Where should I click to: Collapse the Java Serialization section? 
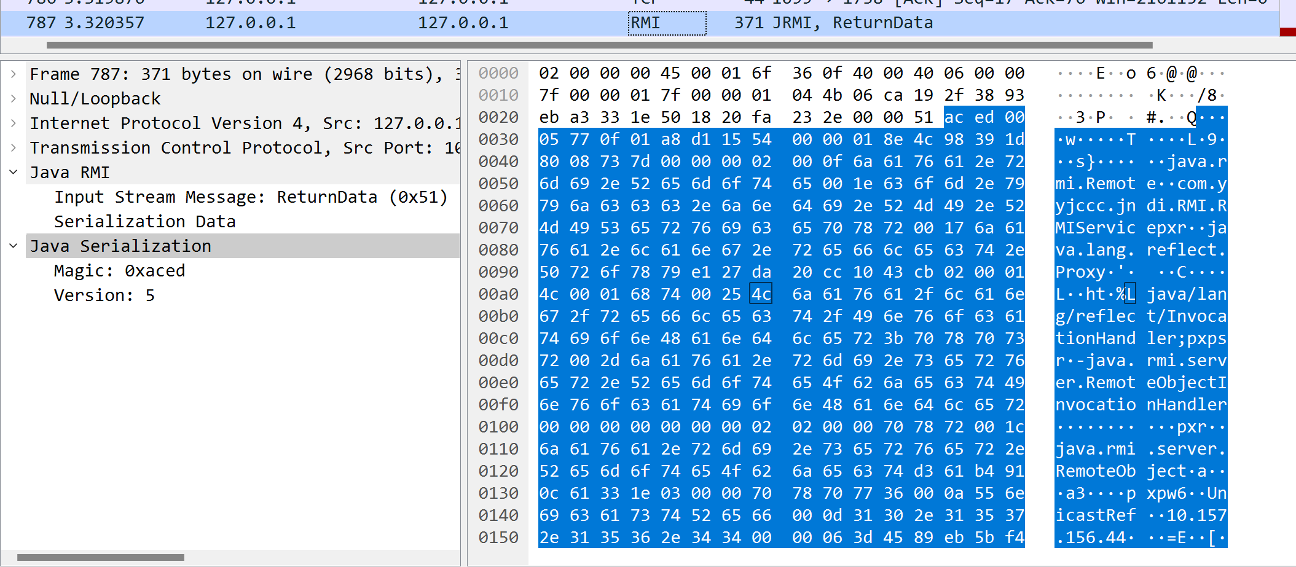coord(14,246)
